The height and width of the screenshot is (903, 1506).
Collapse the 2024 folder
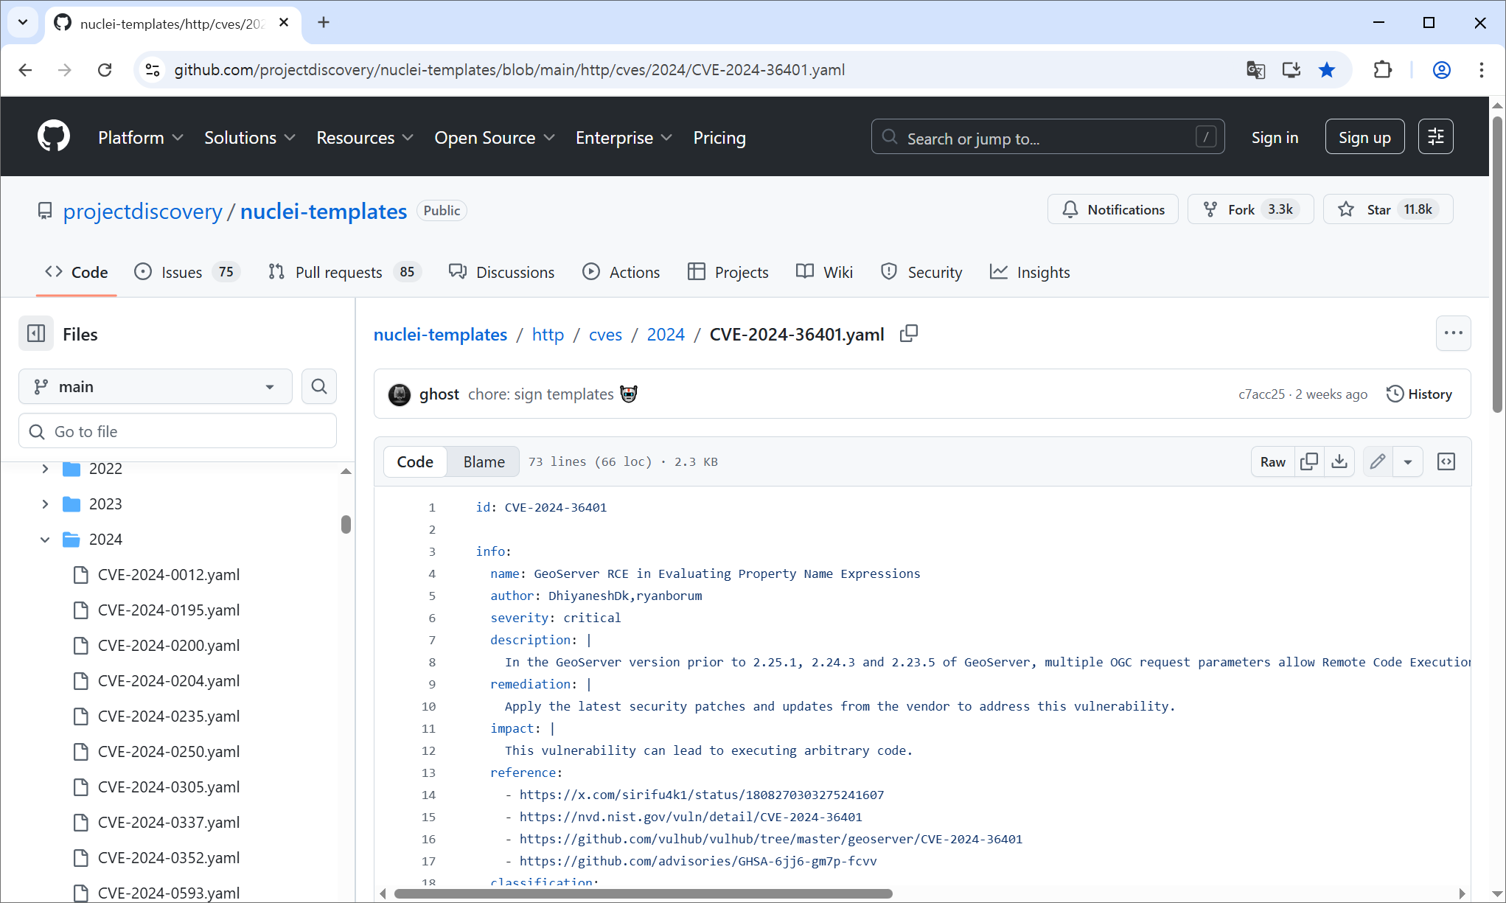click(x=45, y=540)
